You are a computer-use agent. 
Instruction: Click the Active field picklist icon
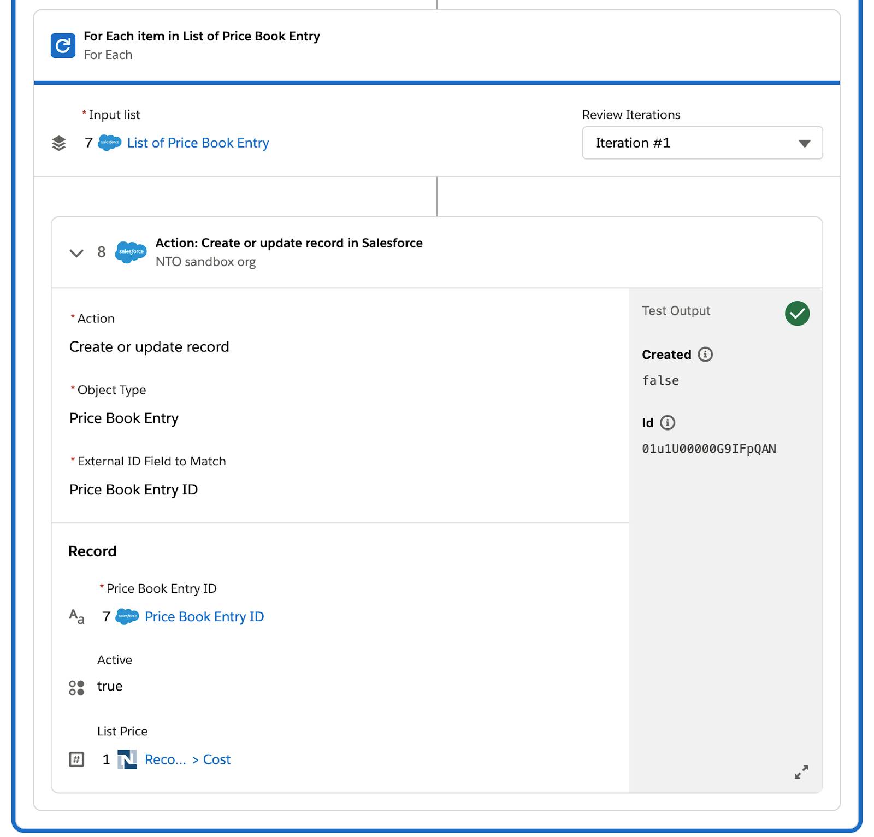[x=76, y=688]
